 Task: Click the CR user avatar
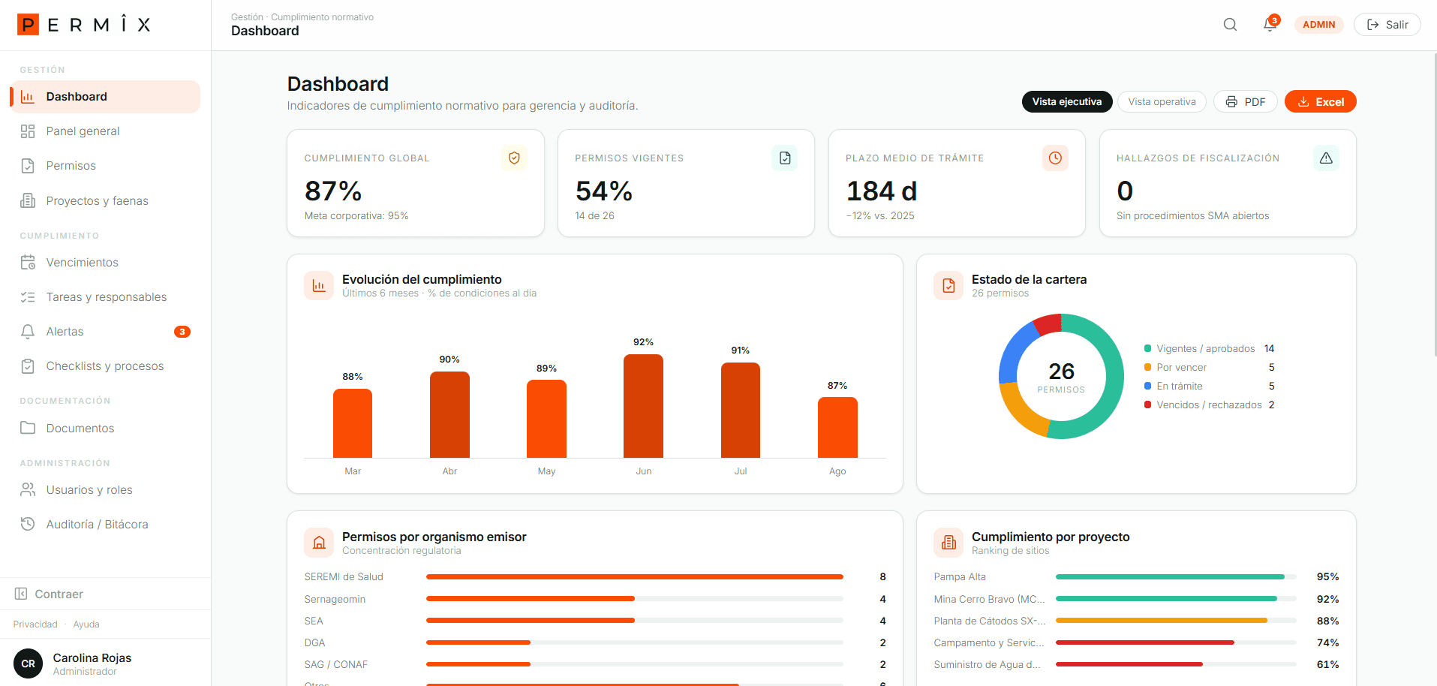coord(29,663)
